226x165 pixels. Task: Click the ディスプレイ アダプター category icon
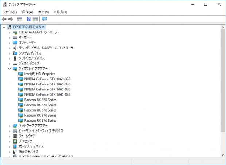pyautogui.click(x=15, y=69)
